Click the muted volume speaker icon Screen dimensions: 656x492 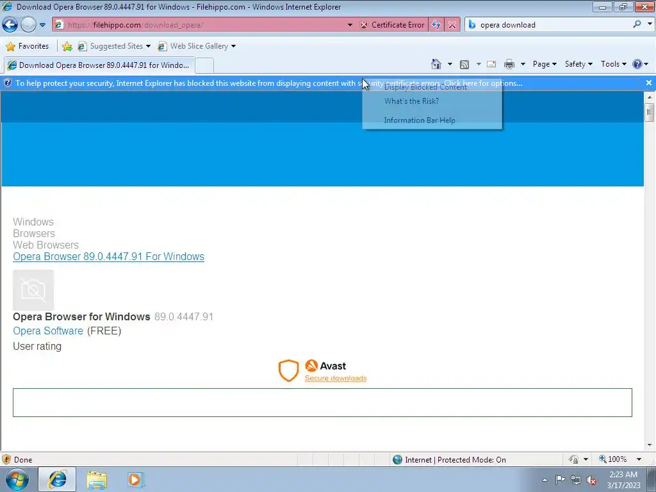(591, 480)
